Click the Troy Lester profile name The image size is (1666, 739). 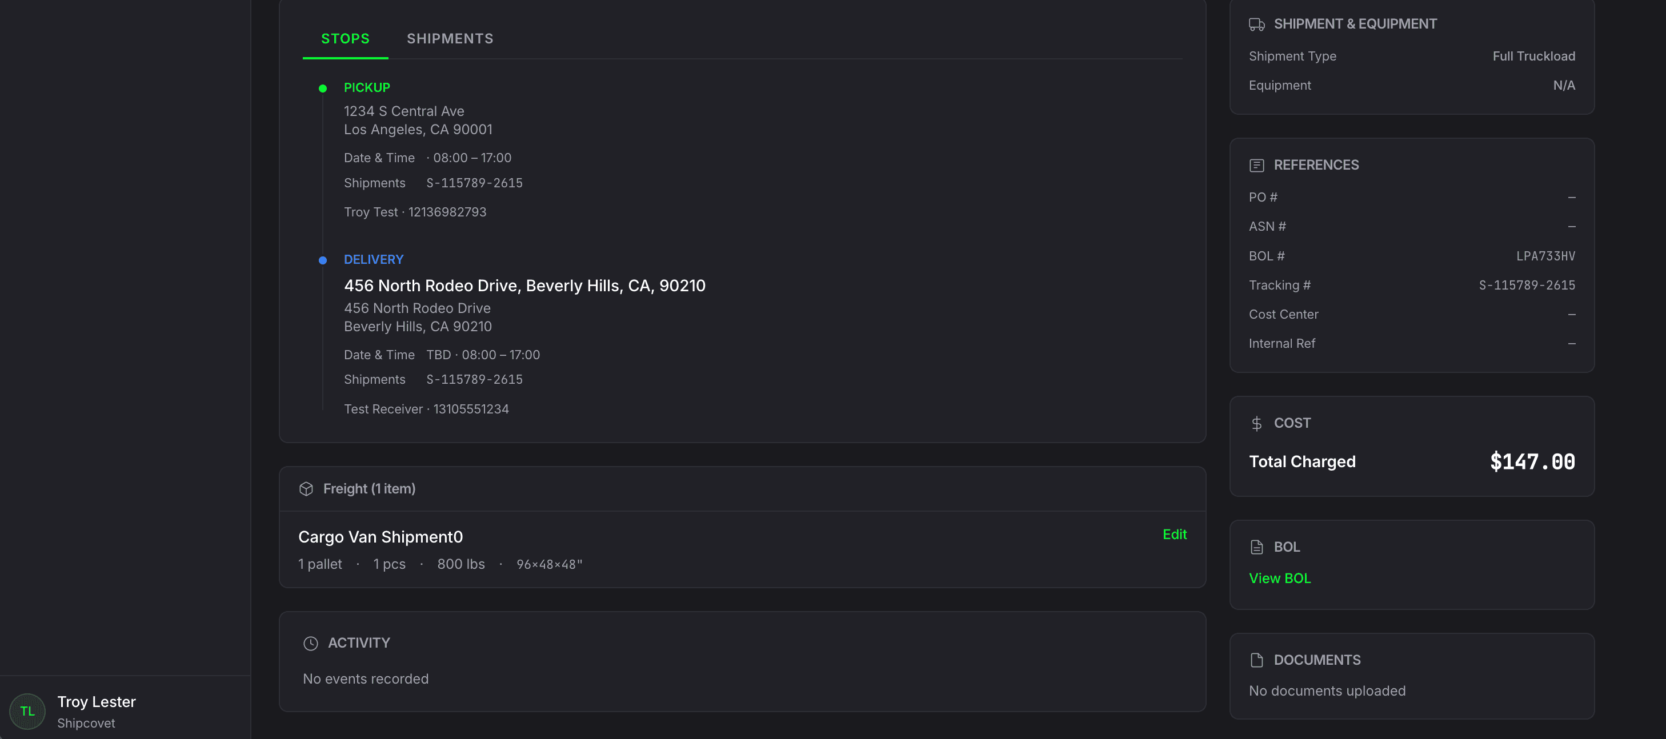97,701
